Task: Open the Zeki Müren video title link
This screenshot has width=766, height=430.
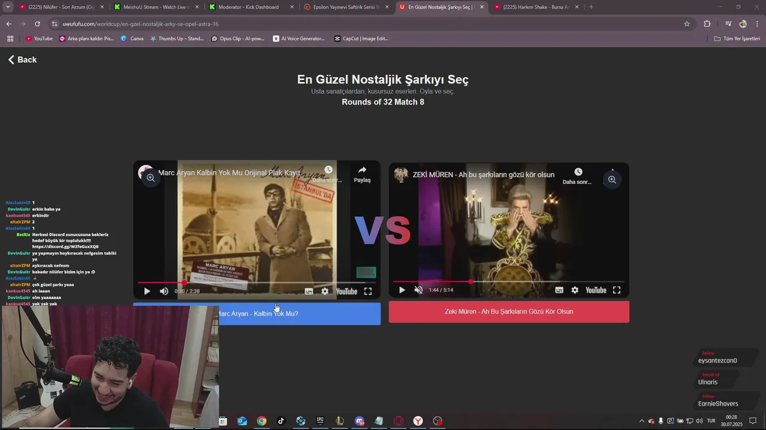Action: [x=484, y=175]
